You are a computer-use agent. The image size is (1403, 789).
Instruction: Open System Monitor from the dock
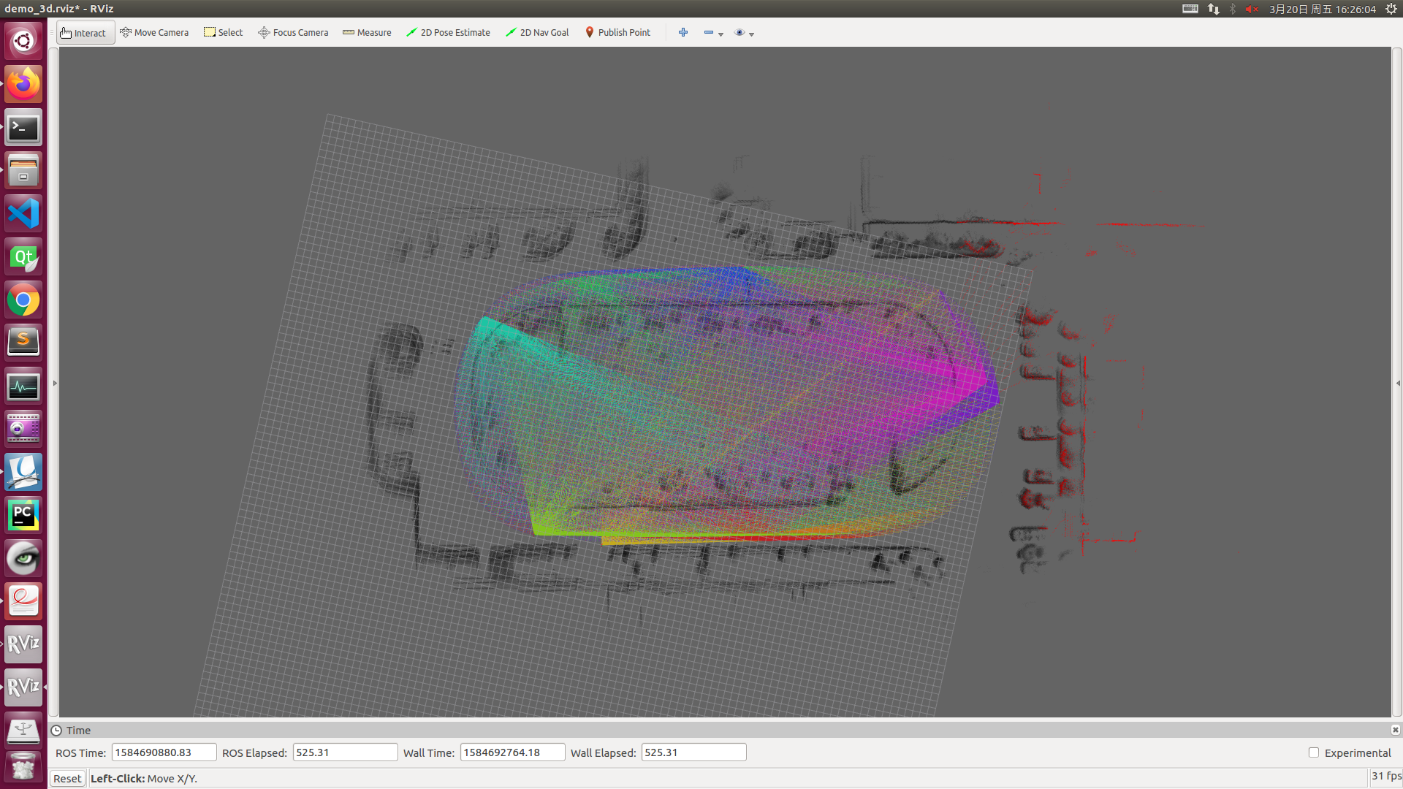tap(23, 386)
